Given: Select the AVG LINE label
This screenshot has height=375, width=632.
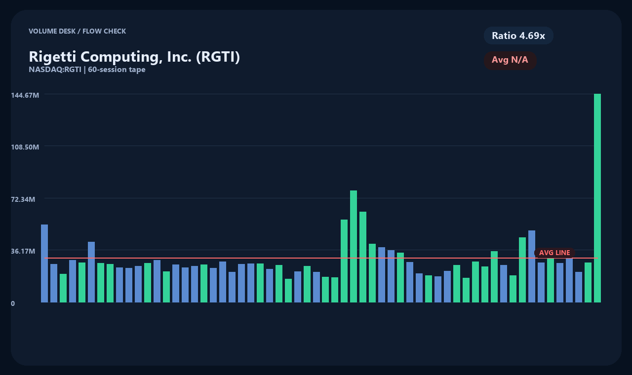Looking at the screenshot, I should click(x=554, y=253).
